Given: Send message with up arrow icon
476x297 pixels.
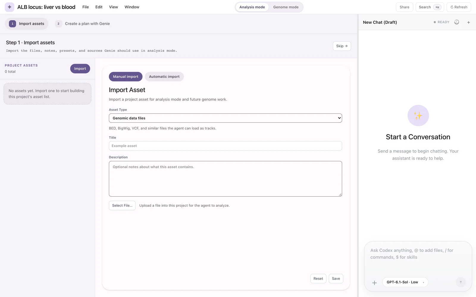Looking at the screenshot, I should pyautogui.click(x=461, y=282).
